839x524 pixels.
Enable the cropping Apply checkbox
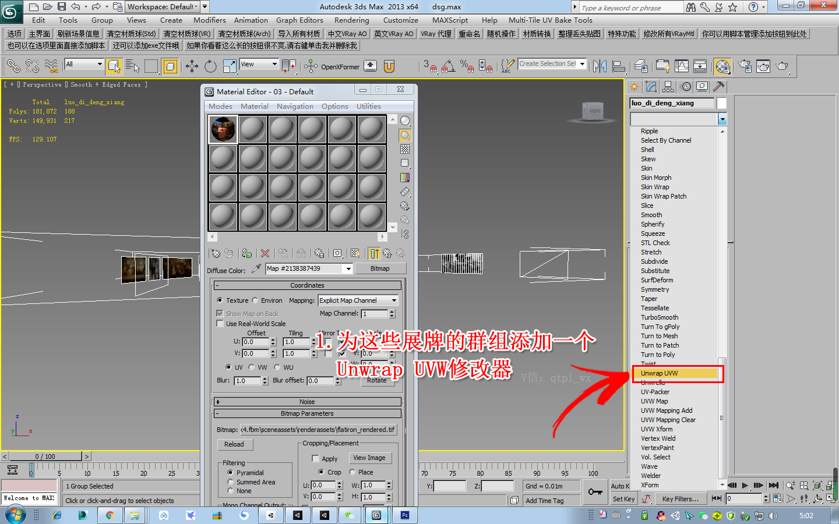pyautogui.click(x=315, y=459)
